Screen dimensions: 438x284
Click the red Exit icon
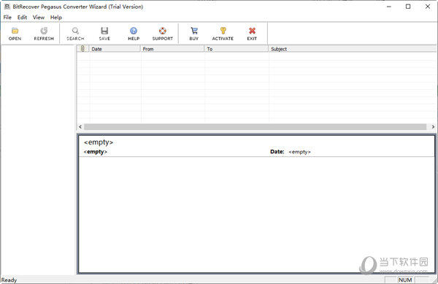252,31
